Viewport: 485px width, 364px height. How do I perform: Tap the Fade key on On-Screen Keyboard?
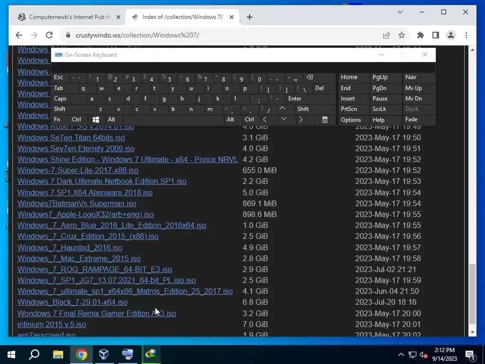(419, 119)
